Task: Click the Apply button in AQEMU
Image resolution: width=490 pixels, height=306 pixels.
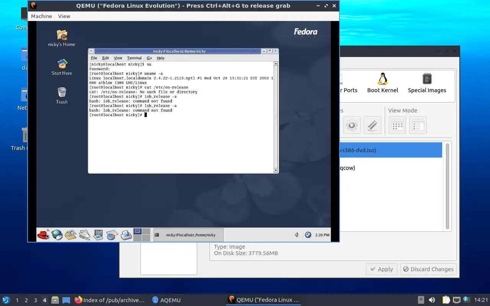Action: click(x=382, y=269)
